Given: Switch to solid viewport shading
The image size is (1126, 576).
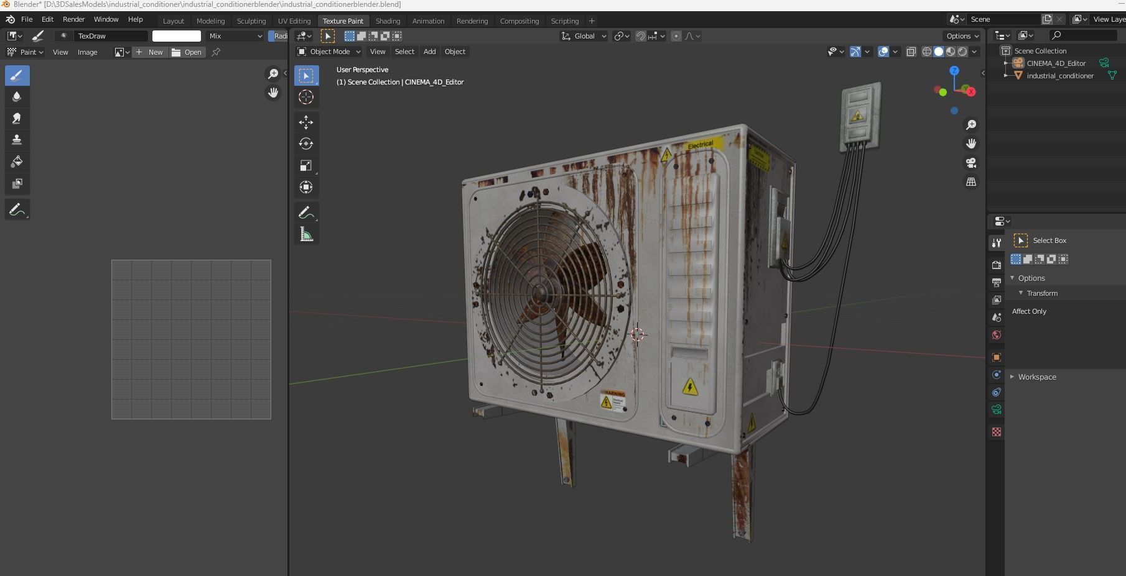Looking at the screenshot, I should pos(939,52).
